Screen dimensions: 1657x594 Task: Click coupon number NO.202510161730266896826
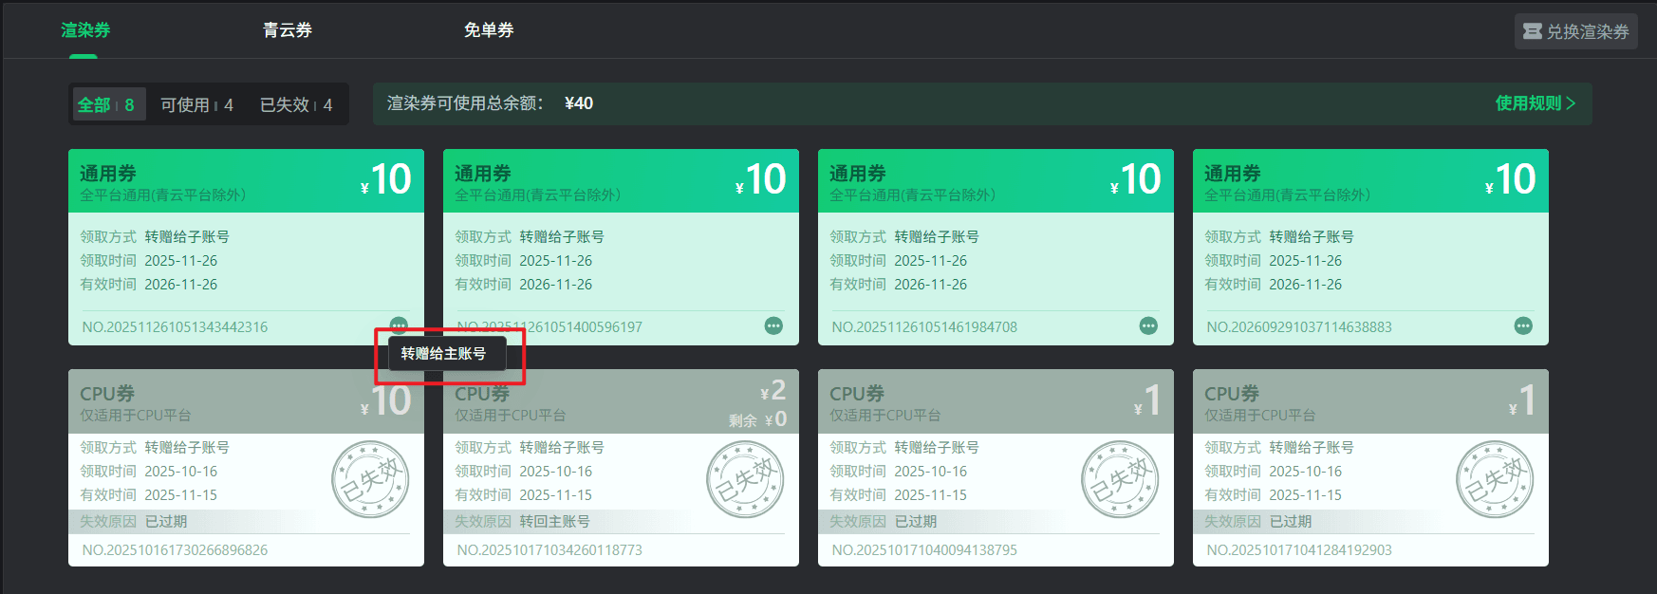tap(175, 550)
